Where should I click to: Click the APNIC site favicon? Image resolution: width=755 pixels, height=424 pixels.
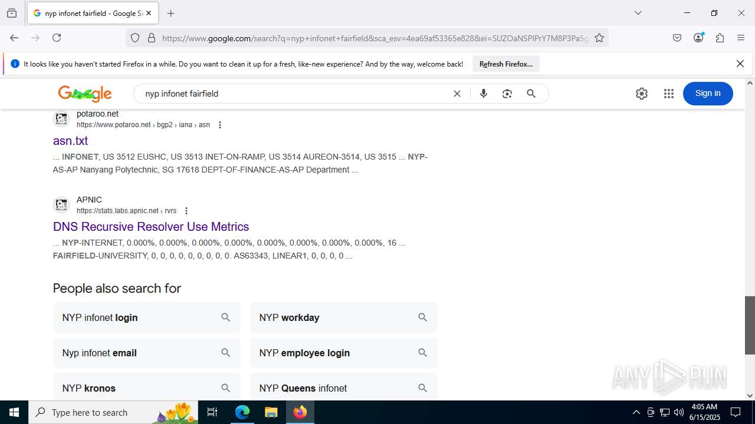click(x=61, y=205)
